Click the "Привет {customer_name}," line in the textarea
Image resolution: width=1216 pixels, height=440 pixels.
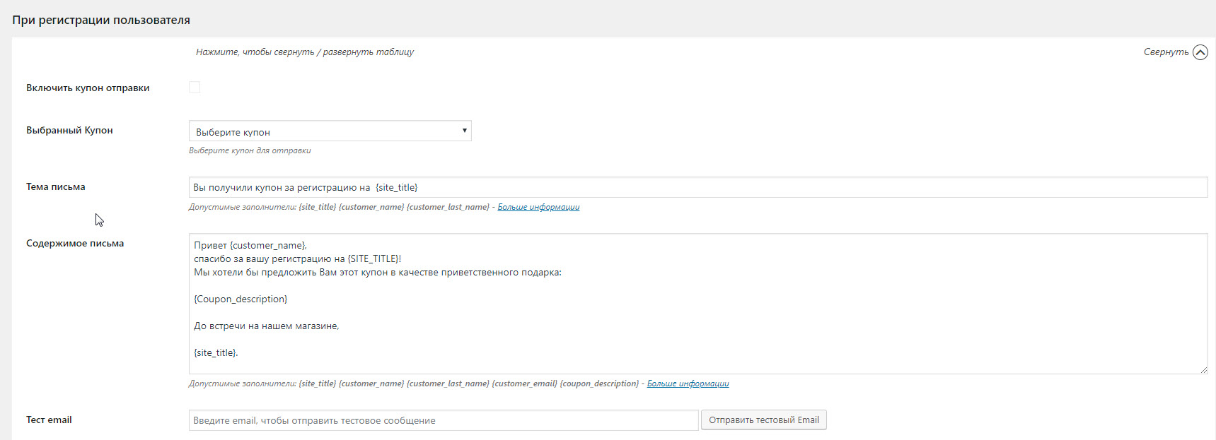click(x=250, y=245)
